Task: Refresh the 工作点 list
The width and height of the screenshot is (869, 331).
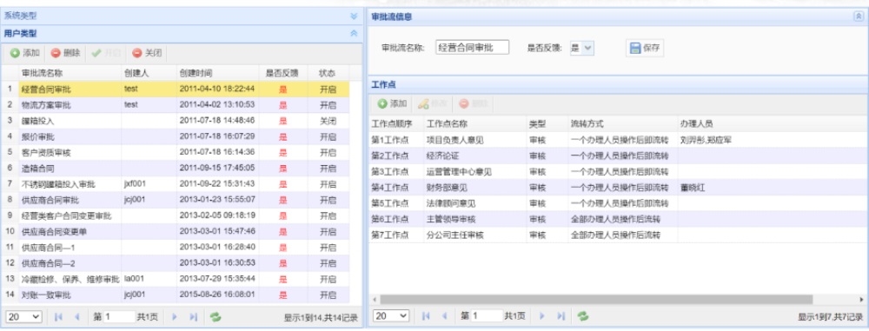Action: (x=582, y=315)
